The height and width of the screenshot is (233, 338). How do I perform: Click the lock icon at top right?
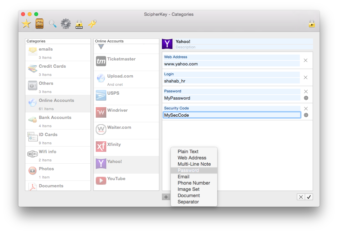(312, 24)
